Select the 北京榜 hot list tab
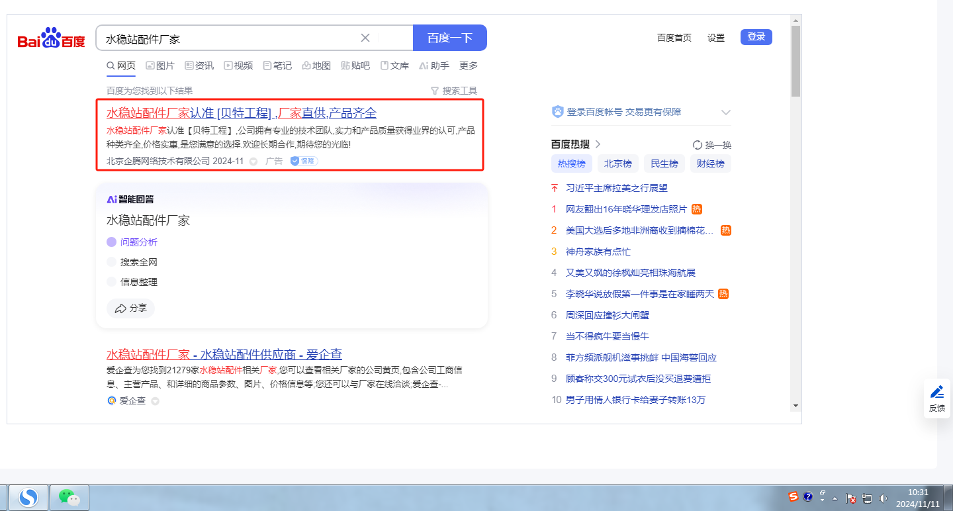 [617, 163]
